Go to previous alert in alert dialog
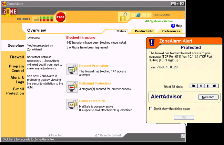The height and width of the screenshot is (145, 224). [201, 86]
